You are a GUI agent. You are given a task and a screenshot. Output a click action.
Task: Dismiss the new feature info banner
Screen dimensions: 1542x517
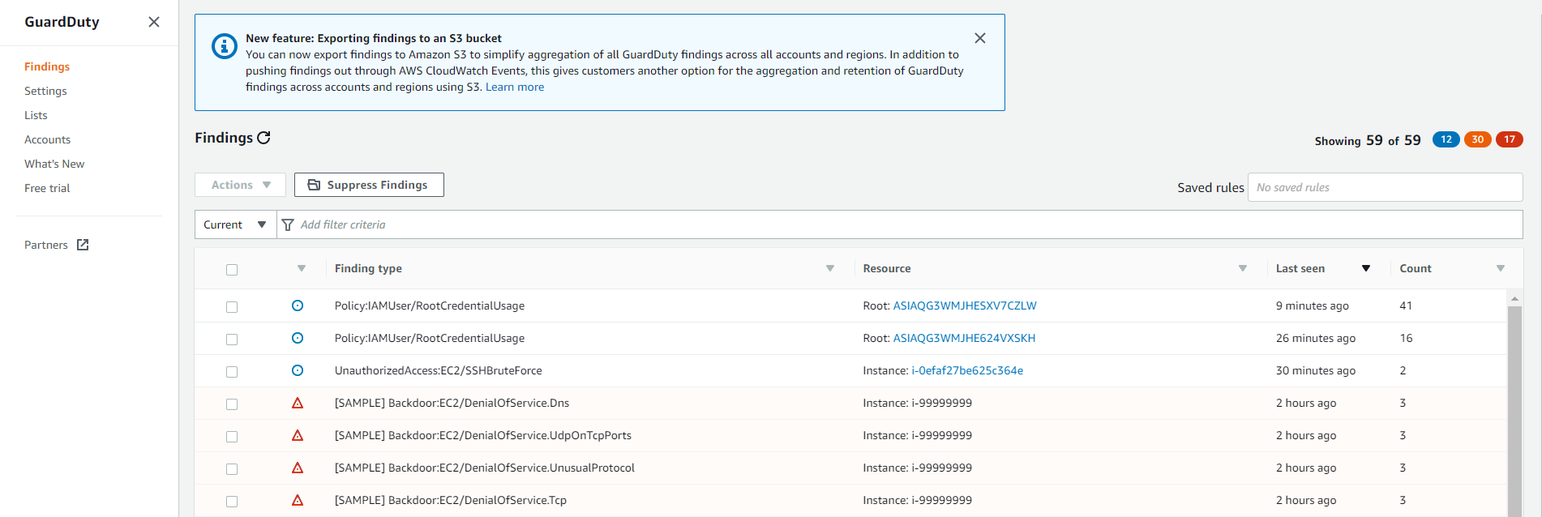[x=979, y=38]
